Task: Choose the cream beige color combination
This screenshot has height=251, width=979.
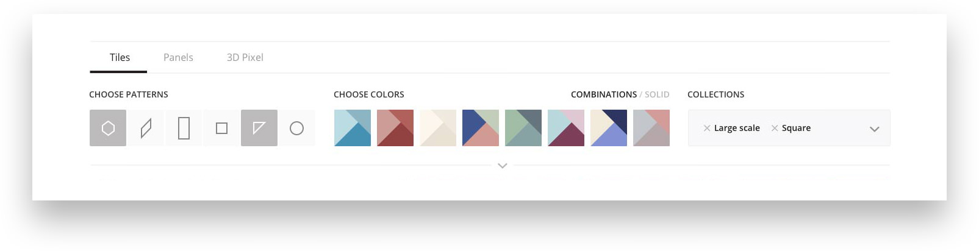Action: coord(438,128)
